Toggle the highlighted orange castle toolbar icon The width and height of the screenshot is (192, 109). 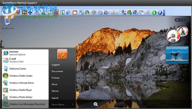coord(56,12)
